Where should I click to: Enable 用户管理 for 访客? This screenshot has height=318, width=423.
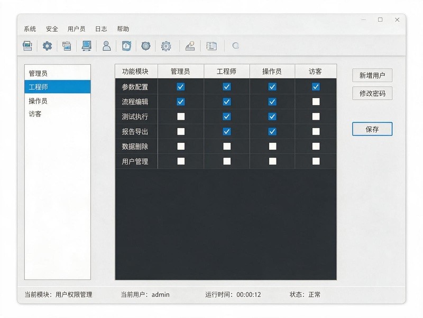coord(316,161)
